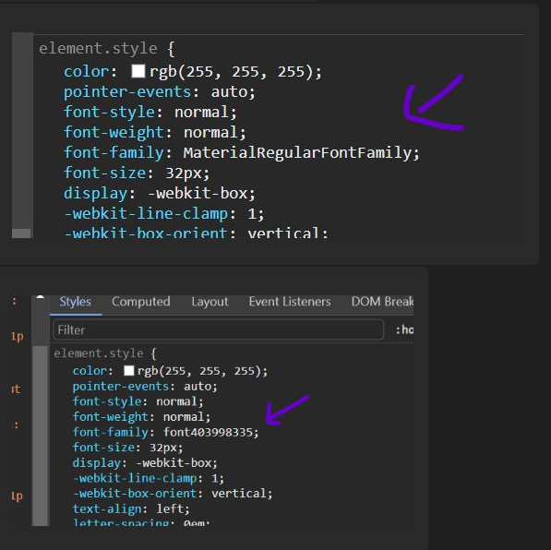The image size is (551, 550).
Task: Click pointer-events property in top panel
Action: 127,91
